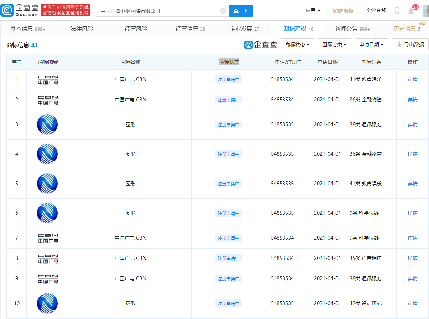The width and height of the screenshot is (429, 319).
Task: Click registration number 54853535 in row 4
Action: 282,154
